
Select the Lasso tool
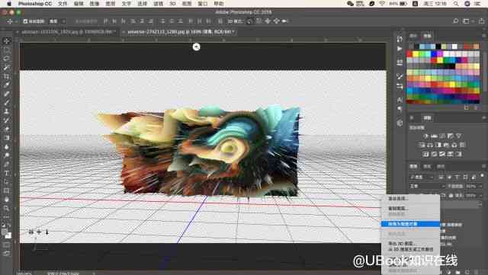(x=7, y=59)
